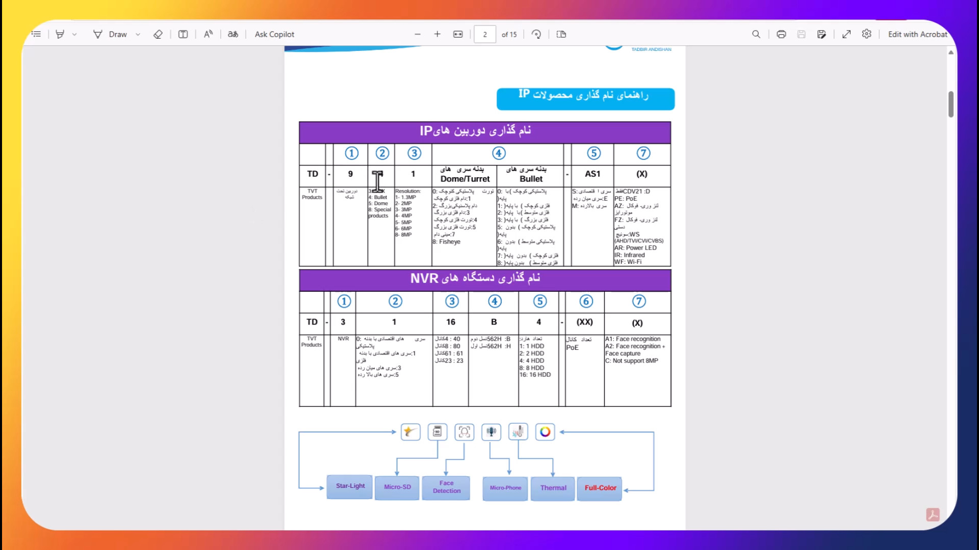Toggle page view layout
Image resolution: width=979 pixels, height=550 pixels.
(x=561, y=34)
